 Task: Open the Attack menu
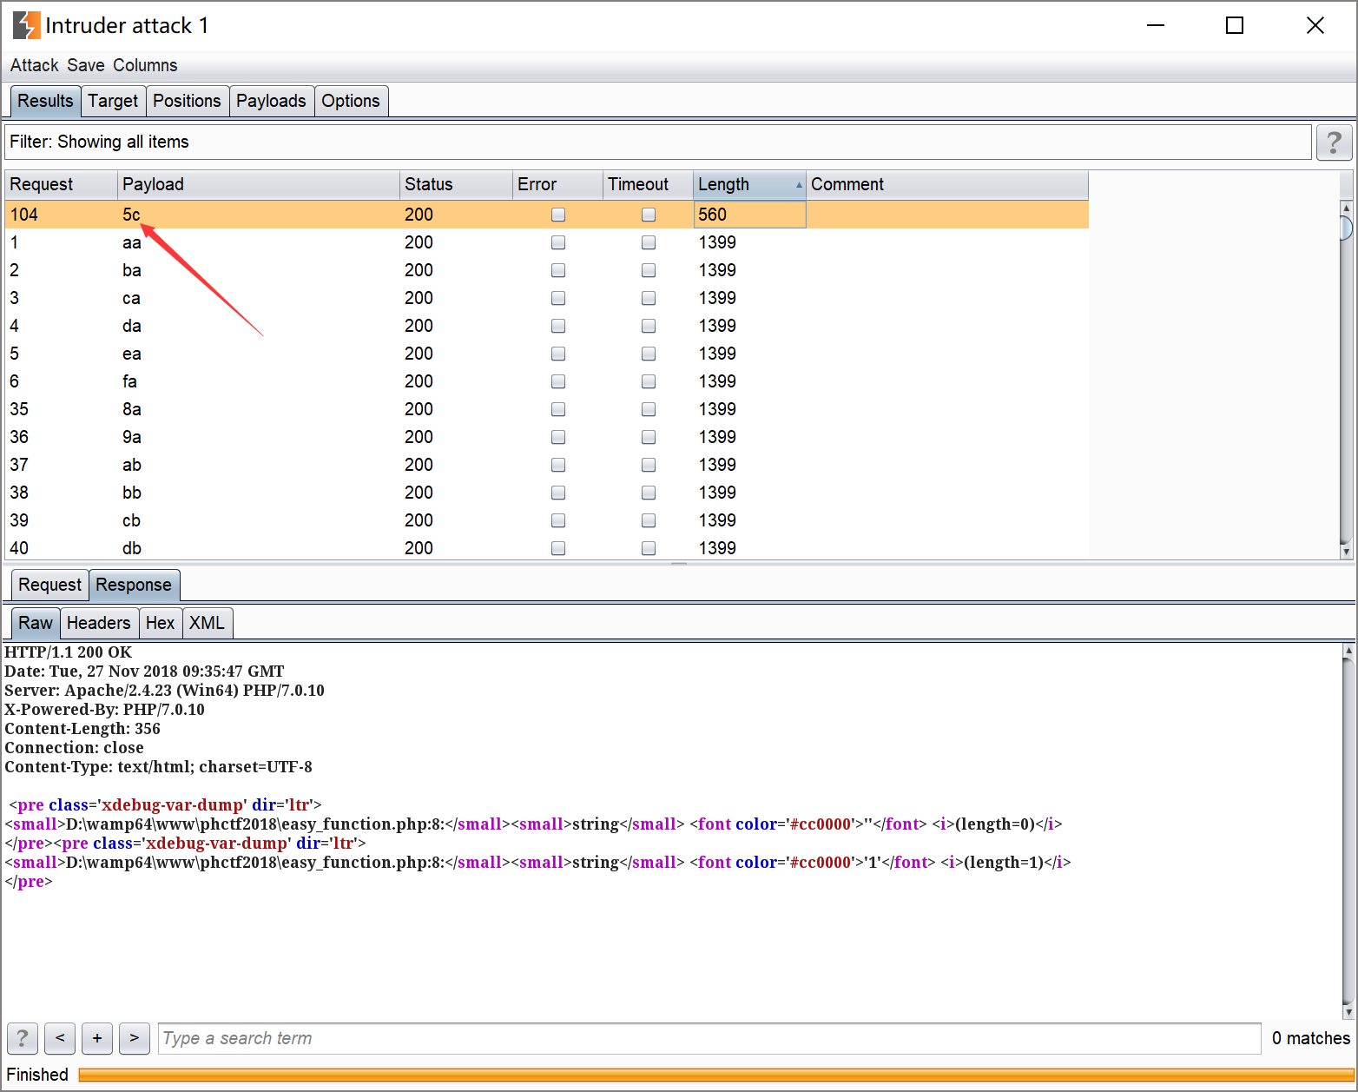[35, 65]
